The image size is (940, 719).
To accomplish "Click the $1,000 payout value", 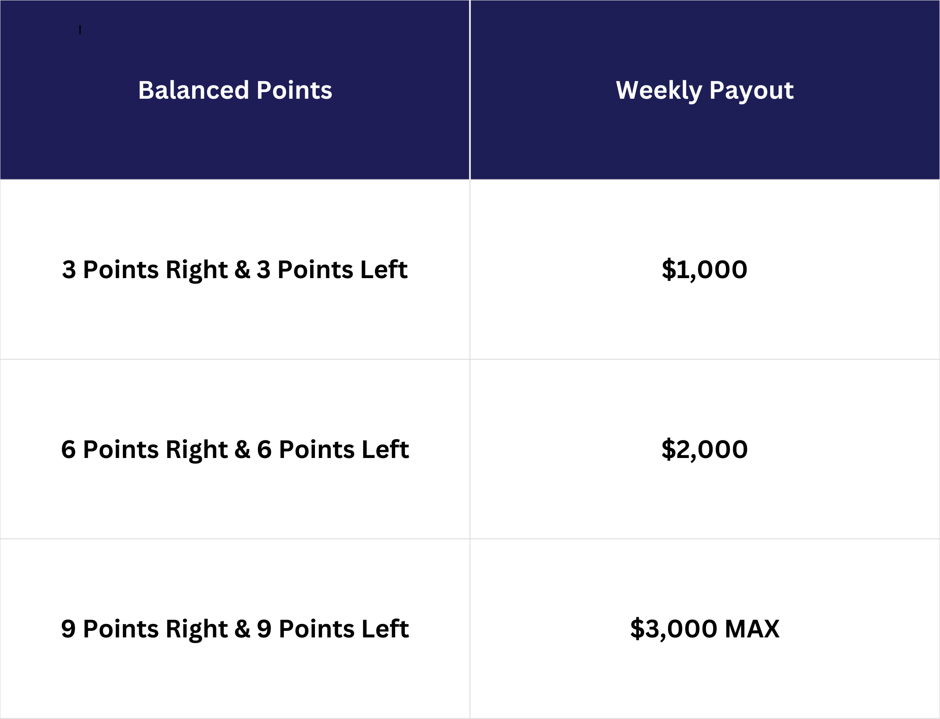I will tap(704, 269).
